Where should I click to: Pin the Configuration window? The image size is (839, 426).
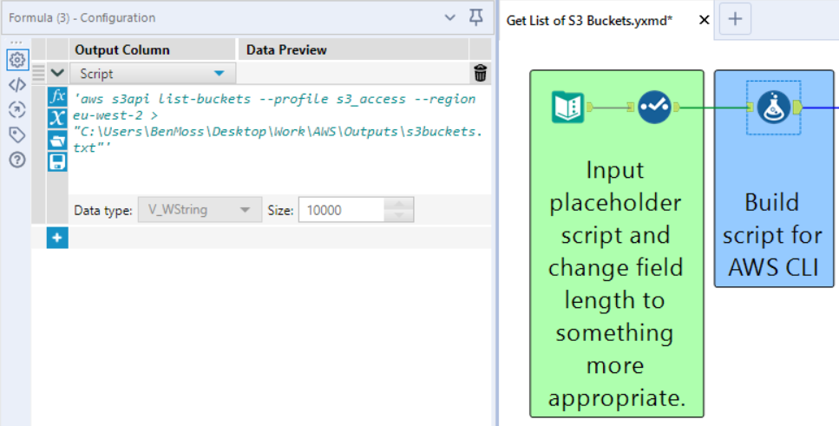pyautogui.click(x=475, y=17)
